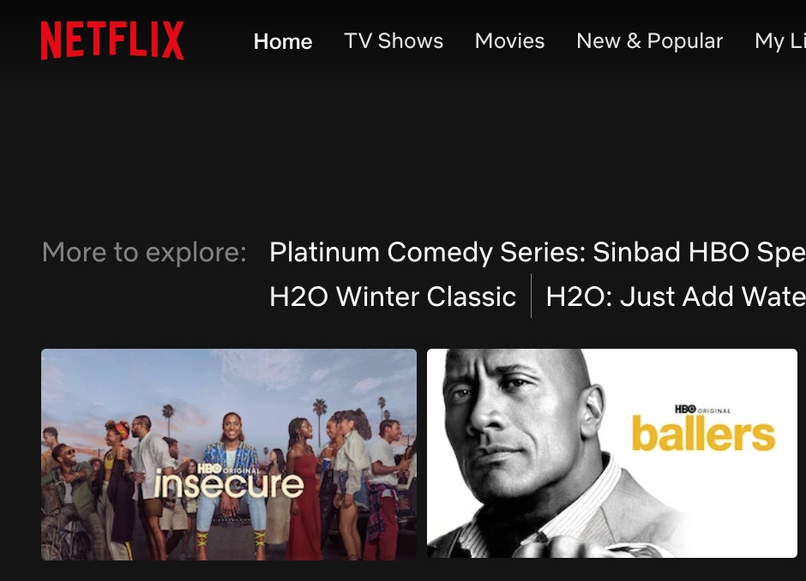806x581 pixels.
Task: Switch to New & Popular
Action: 649,41
